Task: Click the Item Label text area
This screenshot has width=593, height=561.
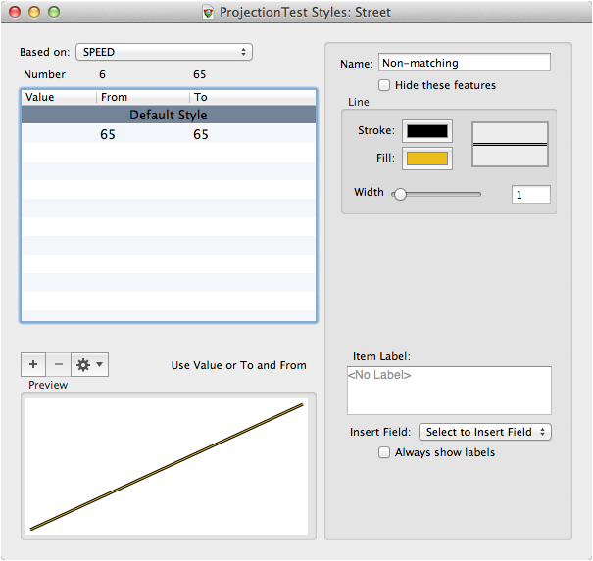Action: tap(449, 391)
